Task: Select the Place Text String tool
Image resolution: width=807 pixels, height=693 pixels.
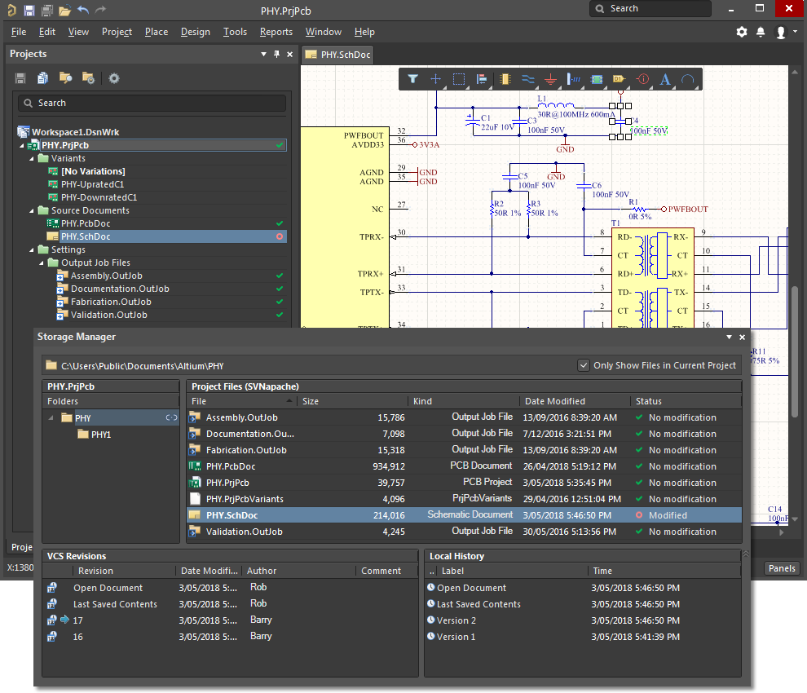Action: (665, 79)
